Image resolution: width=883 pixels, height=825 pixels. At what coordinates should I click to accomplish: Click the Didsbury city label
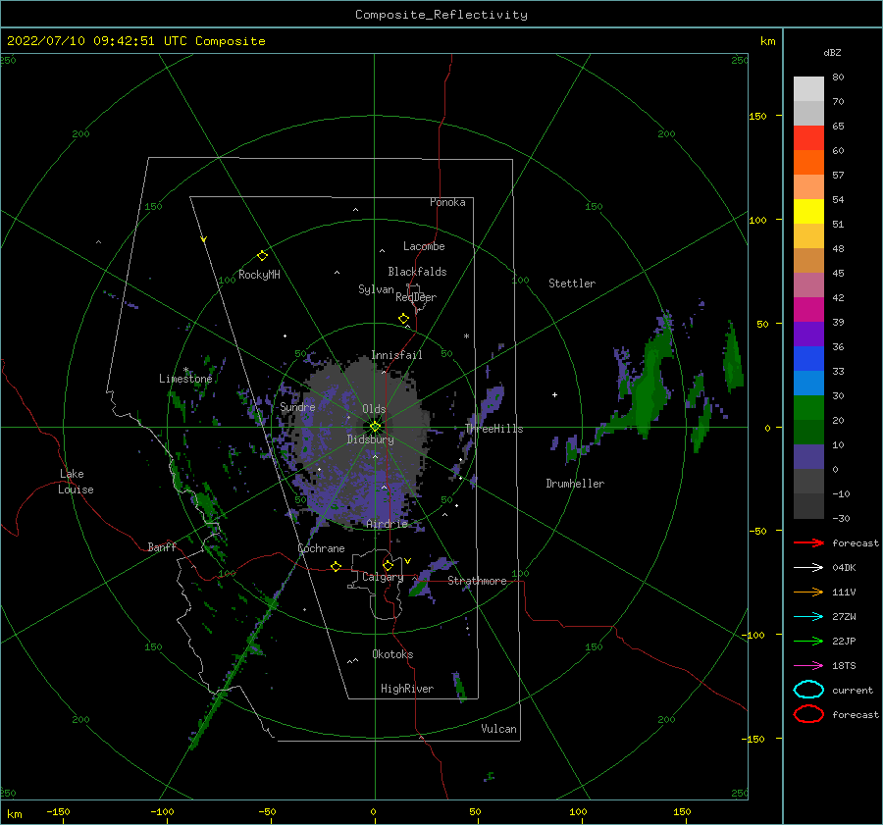[371, 439]
